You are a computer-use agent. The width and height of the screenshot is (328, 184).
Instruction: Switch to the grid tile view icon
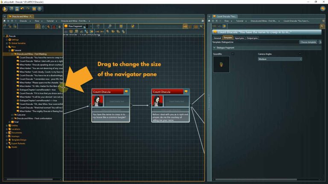click(x=196, y=27)
